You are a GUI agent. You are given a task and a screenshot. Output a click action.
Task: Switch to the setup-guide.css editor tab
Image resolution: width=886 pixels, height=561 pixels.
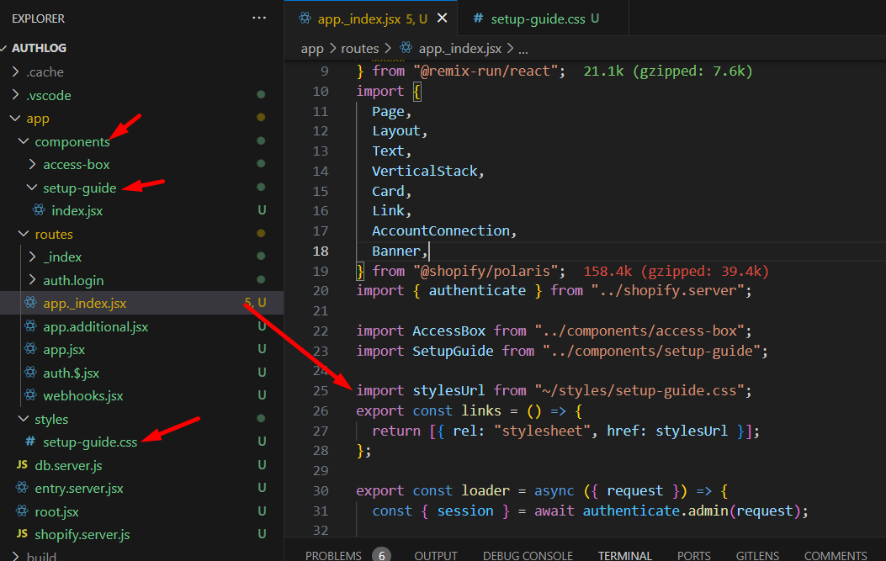coord(538,19)
